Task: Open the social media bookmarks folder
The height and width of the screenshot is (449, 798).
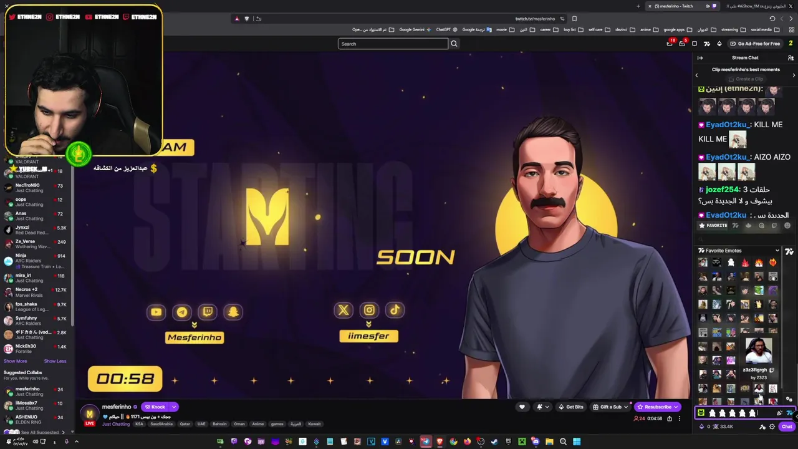Action: coord(764,29)
